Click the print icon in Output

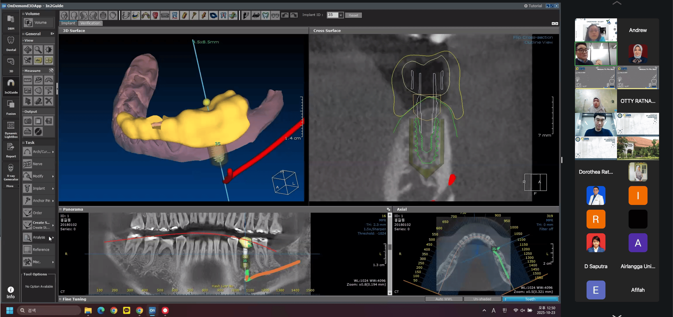tap(27, 131)
